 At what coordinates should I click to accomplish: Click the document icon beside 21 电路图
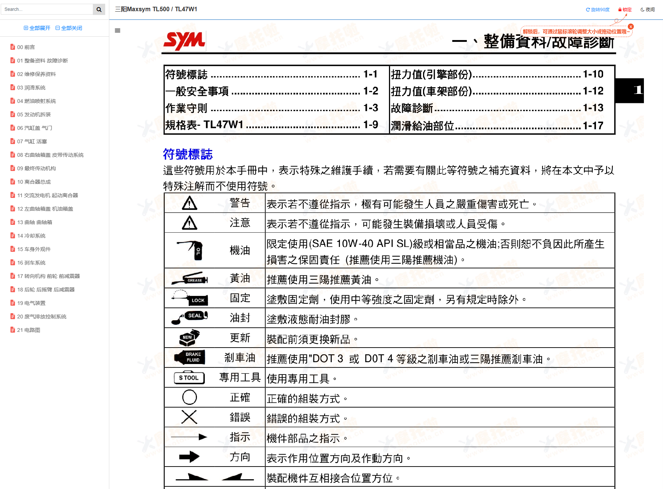point(13,330)
